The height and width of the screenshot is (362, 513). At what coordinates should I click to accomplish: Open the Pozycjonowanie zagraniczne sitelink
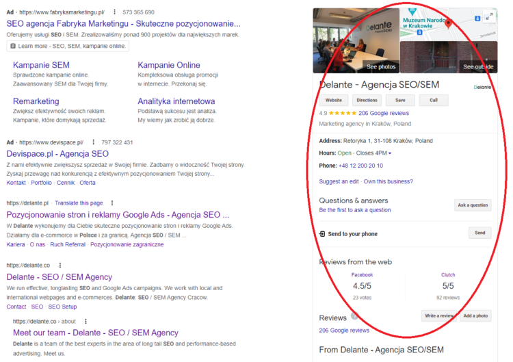(x=127, y=244)
